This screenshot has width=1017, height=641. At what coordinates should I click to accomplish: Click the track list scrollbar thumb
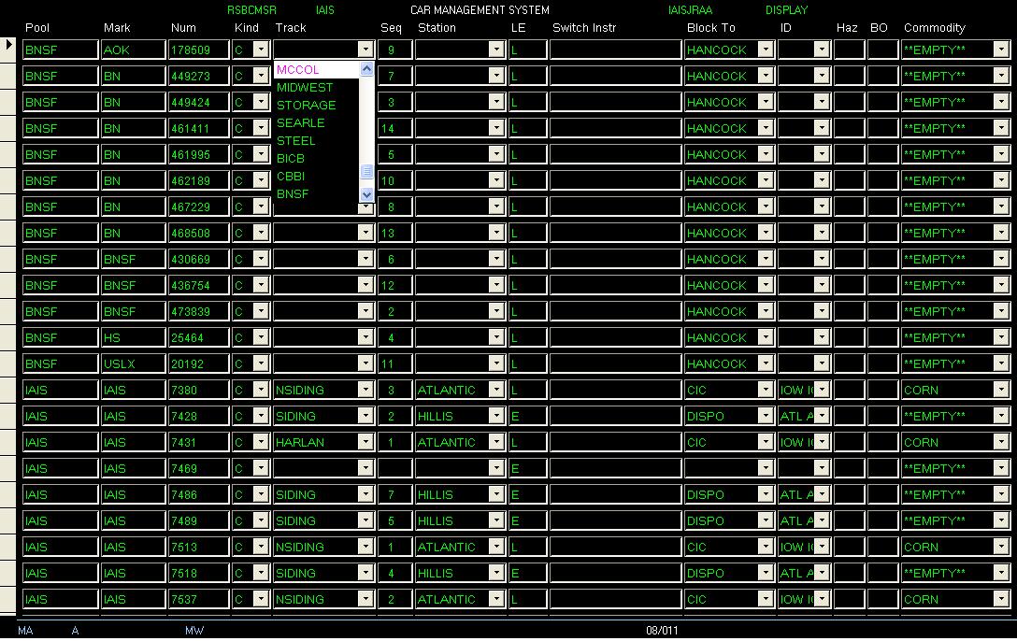[x=366, y=172]
